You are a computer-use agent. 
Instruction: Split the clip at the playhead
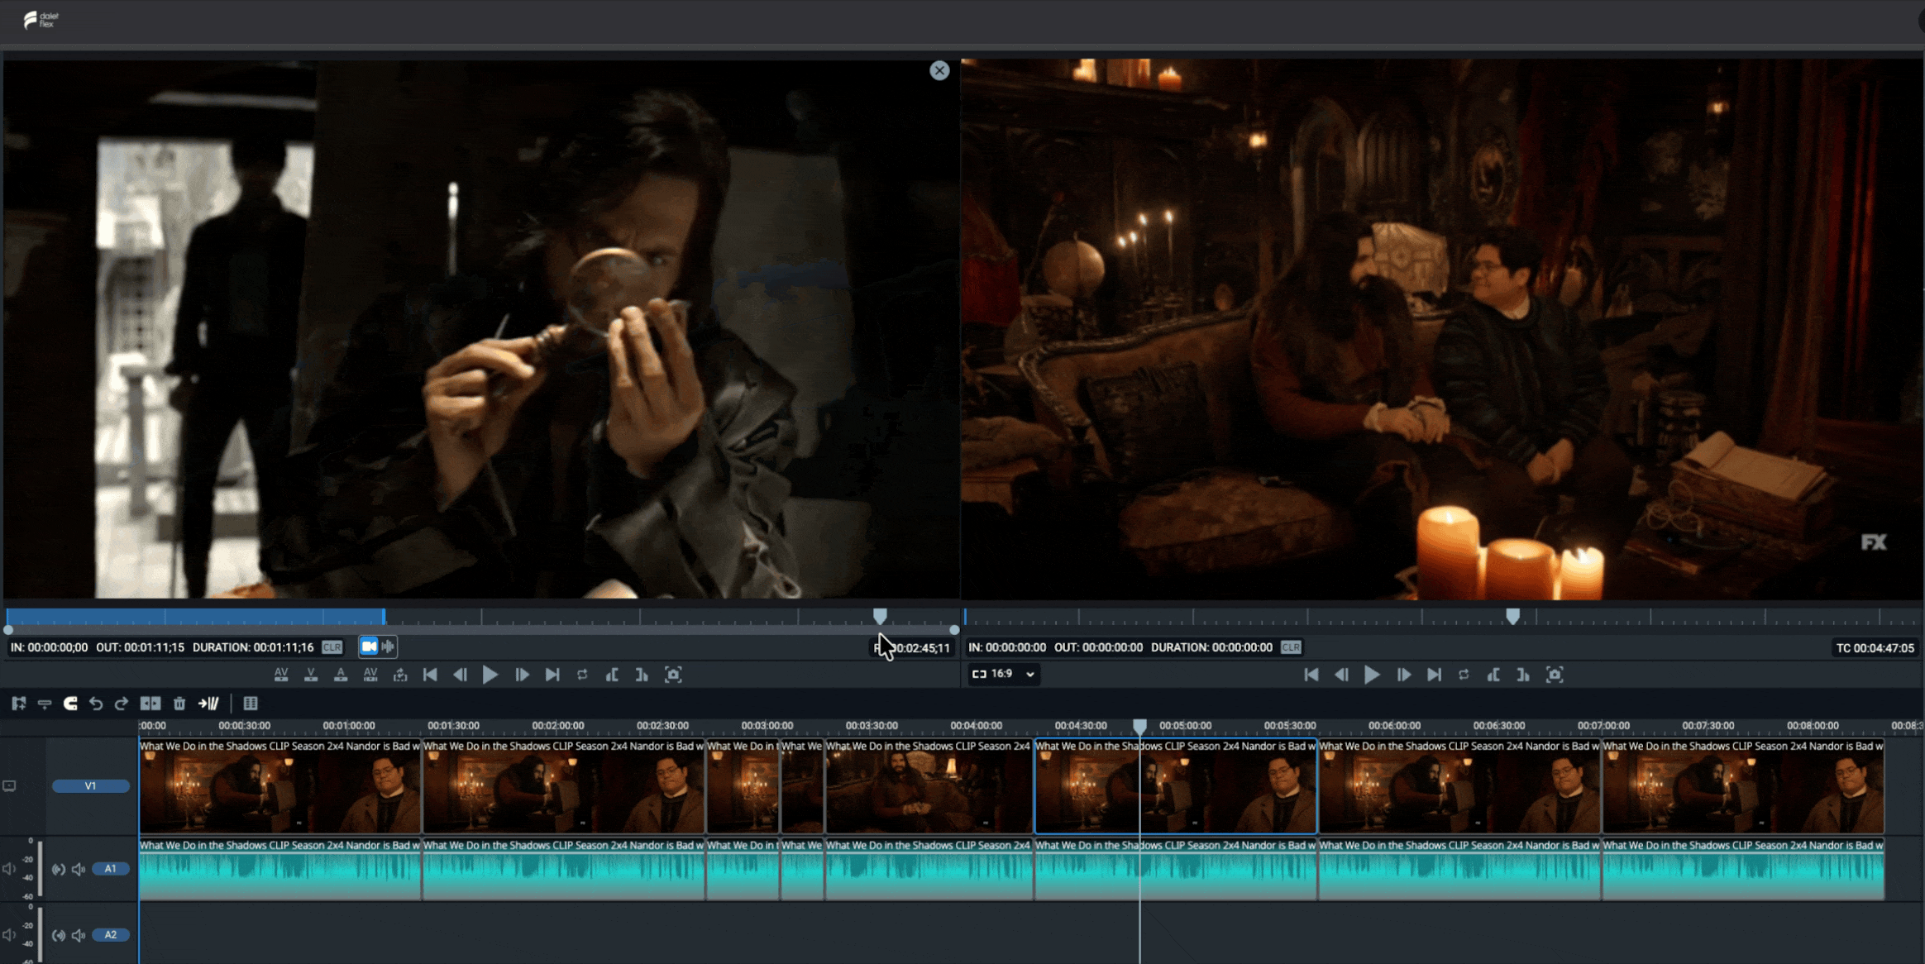coord(150,704)
